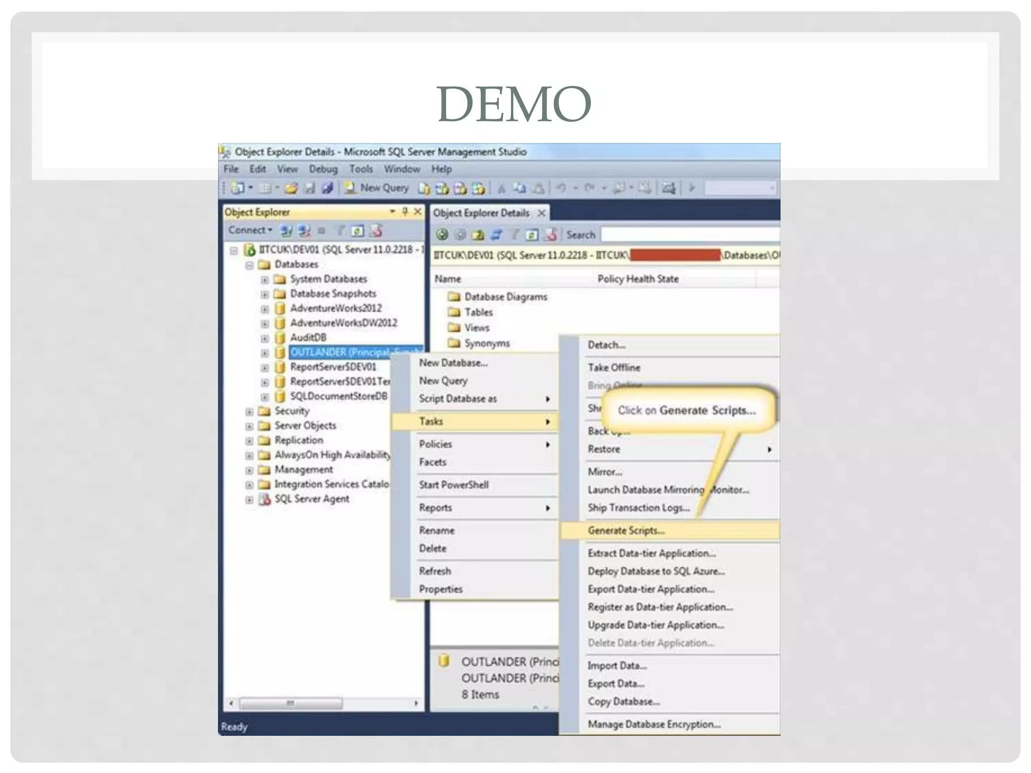Open the empty combo box in main toolbar

pyautogui.click(x=740, y=188)
